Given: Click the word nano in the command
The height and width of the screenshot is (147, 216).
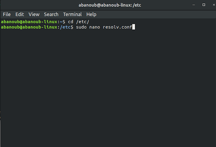Looking at the screenshot, I should tap(95, 27).
